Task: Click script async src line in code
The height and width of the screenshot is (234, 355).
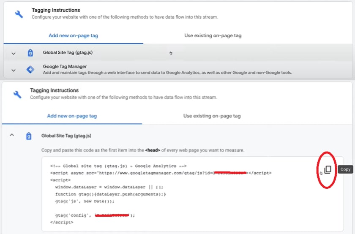Action: coord(161,173)
